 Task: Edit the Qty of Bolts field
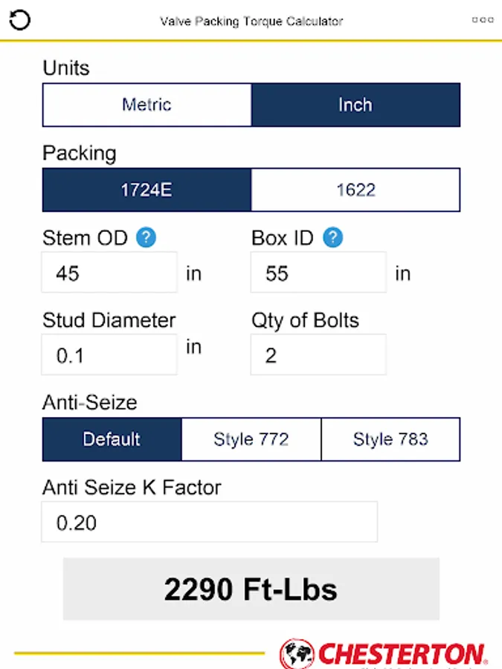[318, 355]
